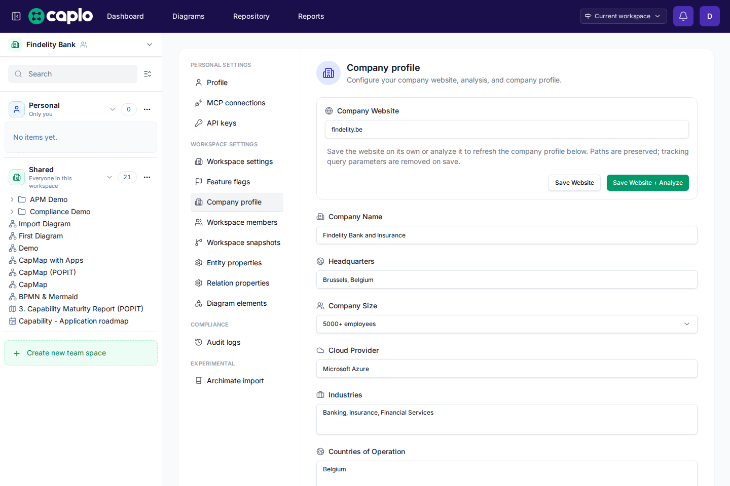The height and width of the screenshot is (486, 730).
Task: Click the Industries text area
Action: (x=507, y=419)
